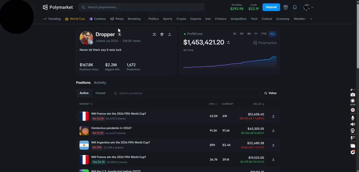Open the account avatar dropdown
Image resolution: width=359 pixels, height=172 pixels.
[x=308, y=7]
